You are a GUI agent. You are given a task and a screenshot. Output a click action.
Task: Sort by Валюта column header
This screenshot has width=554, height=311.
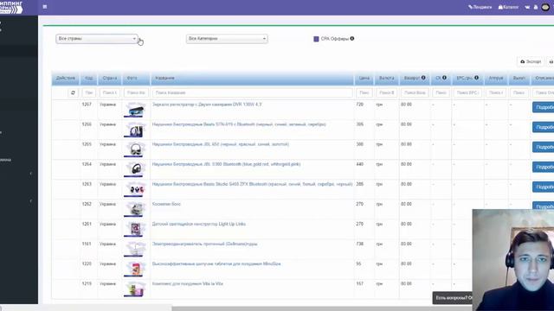pos(387,78)
